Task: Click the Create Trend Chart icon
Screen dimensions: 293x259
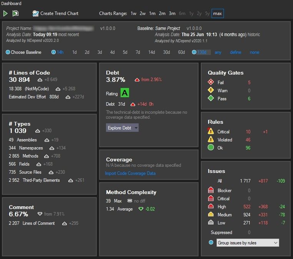Action: tap(36, 13)
